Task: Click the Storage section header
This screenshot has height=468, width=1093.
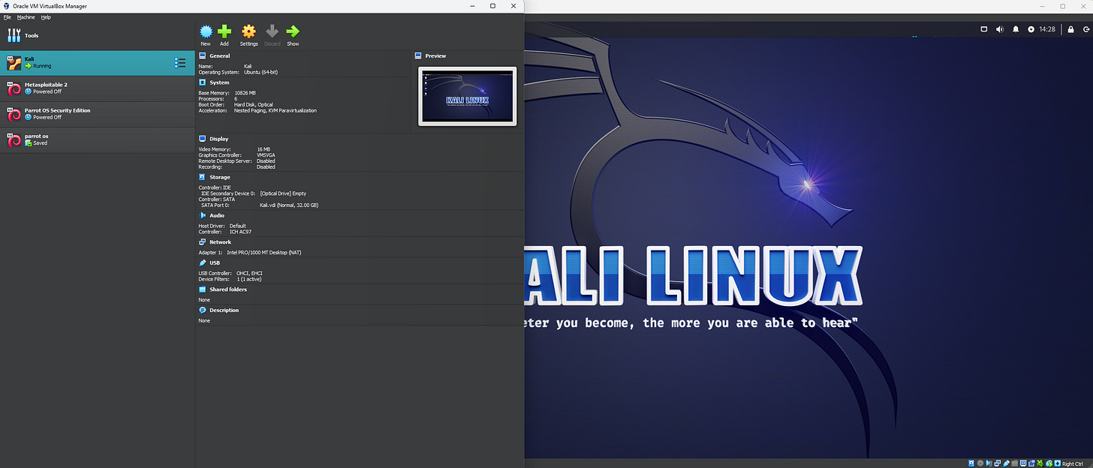Action: [220, 177]
